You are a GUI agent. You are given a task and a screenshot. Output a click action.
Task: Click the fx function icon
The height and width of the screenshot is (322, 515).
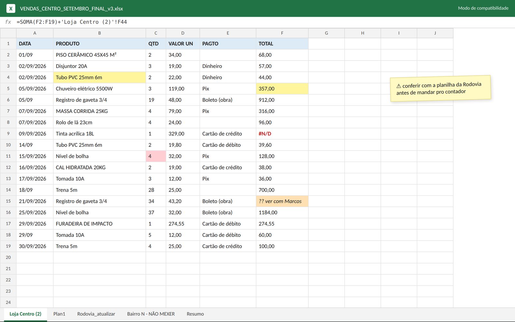coord(8,22)
